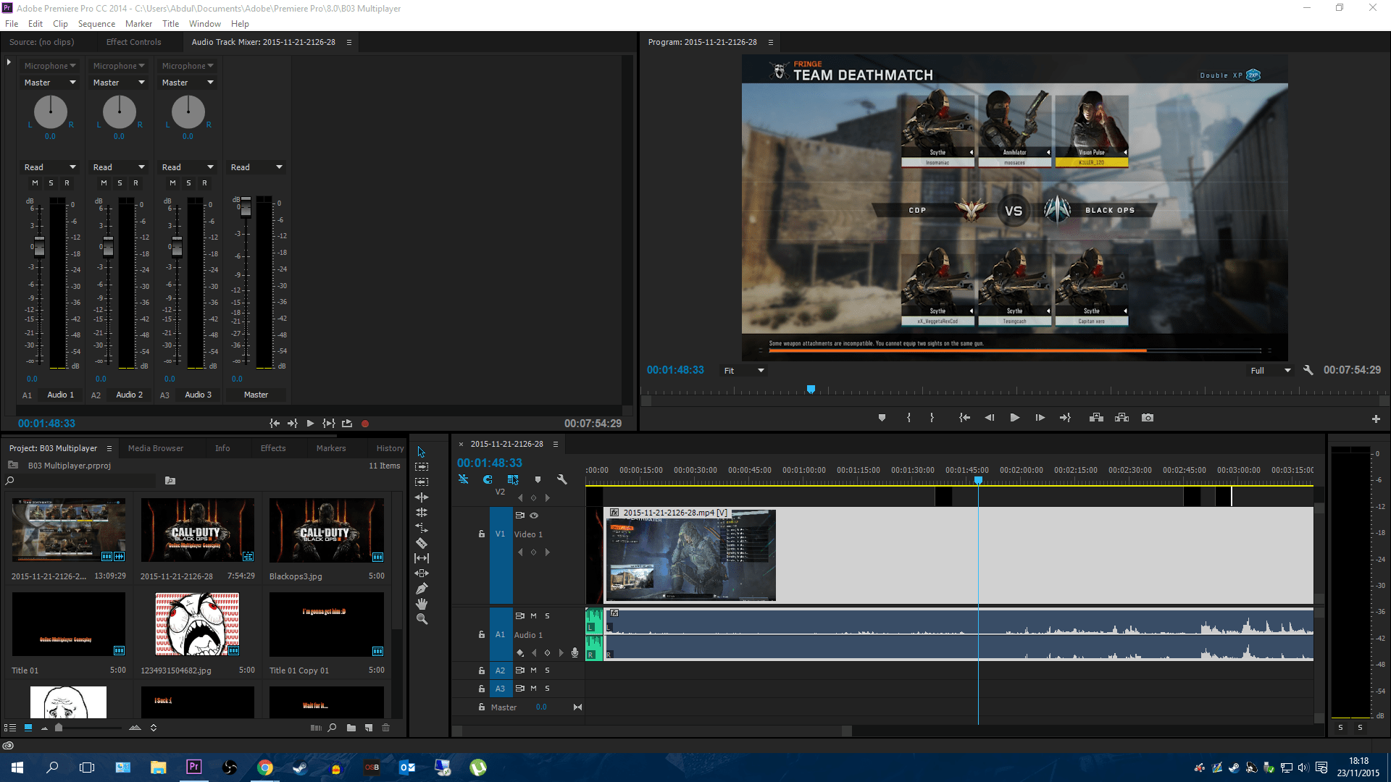Screen dimensions: 1391x782
Task: Select the Hand tool
Action: 421,603
